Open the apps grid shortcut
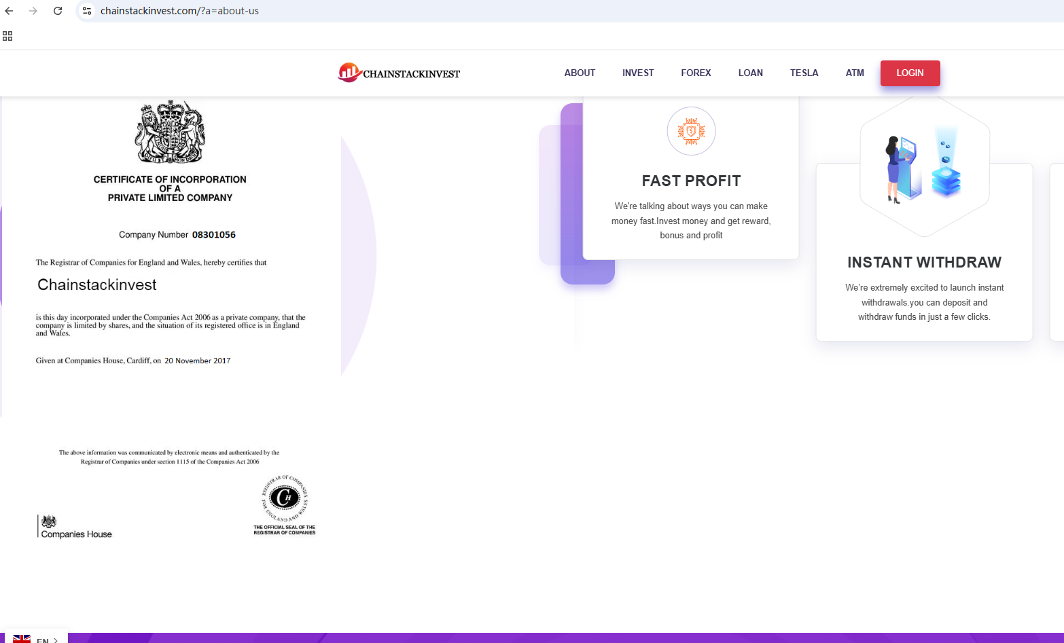 (7, 36)
